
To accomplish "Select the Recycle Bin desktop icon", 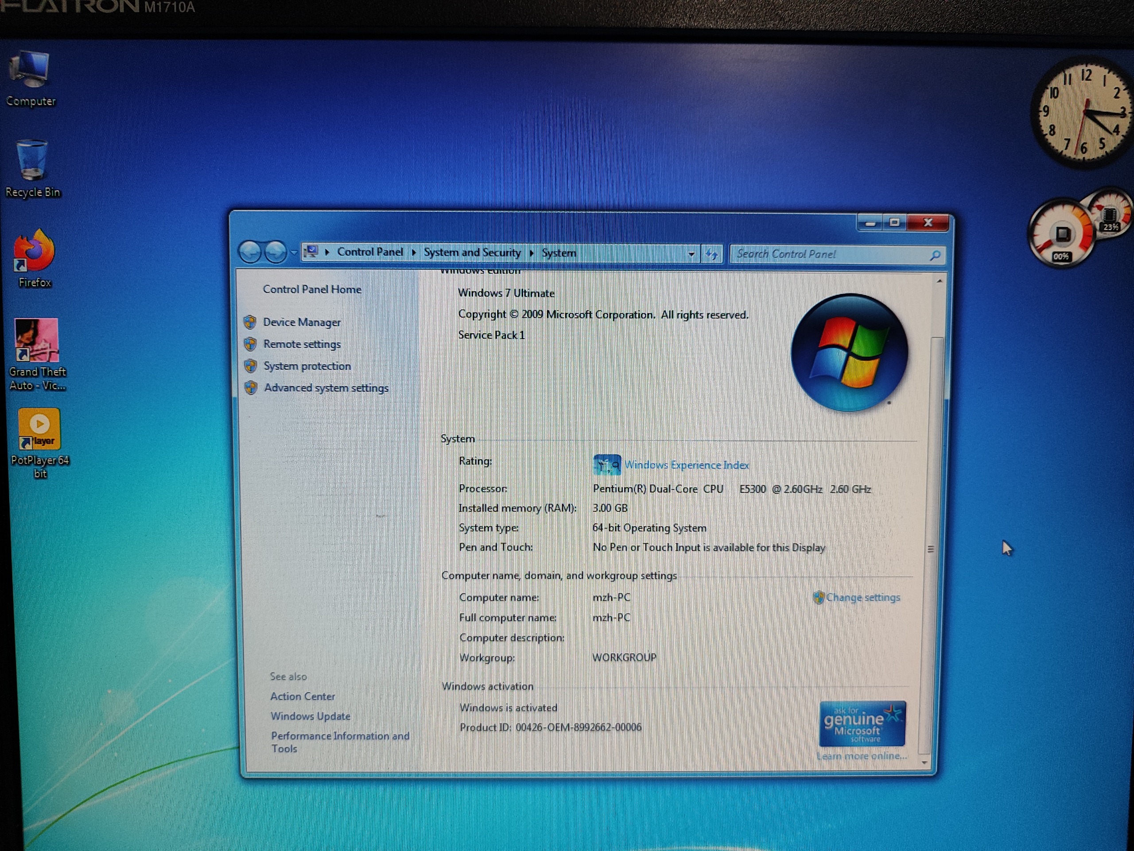I will pyautogui.click(x=32, y=169).
